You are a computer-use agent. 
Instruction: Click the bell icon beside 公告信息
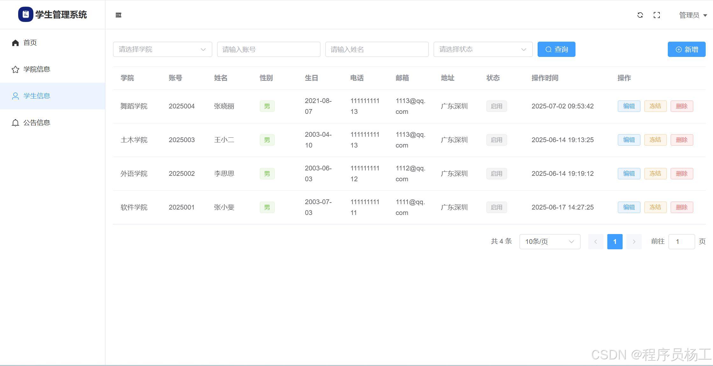(x=15, y=123)
